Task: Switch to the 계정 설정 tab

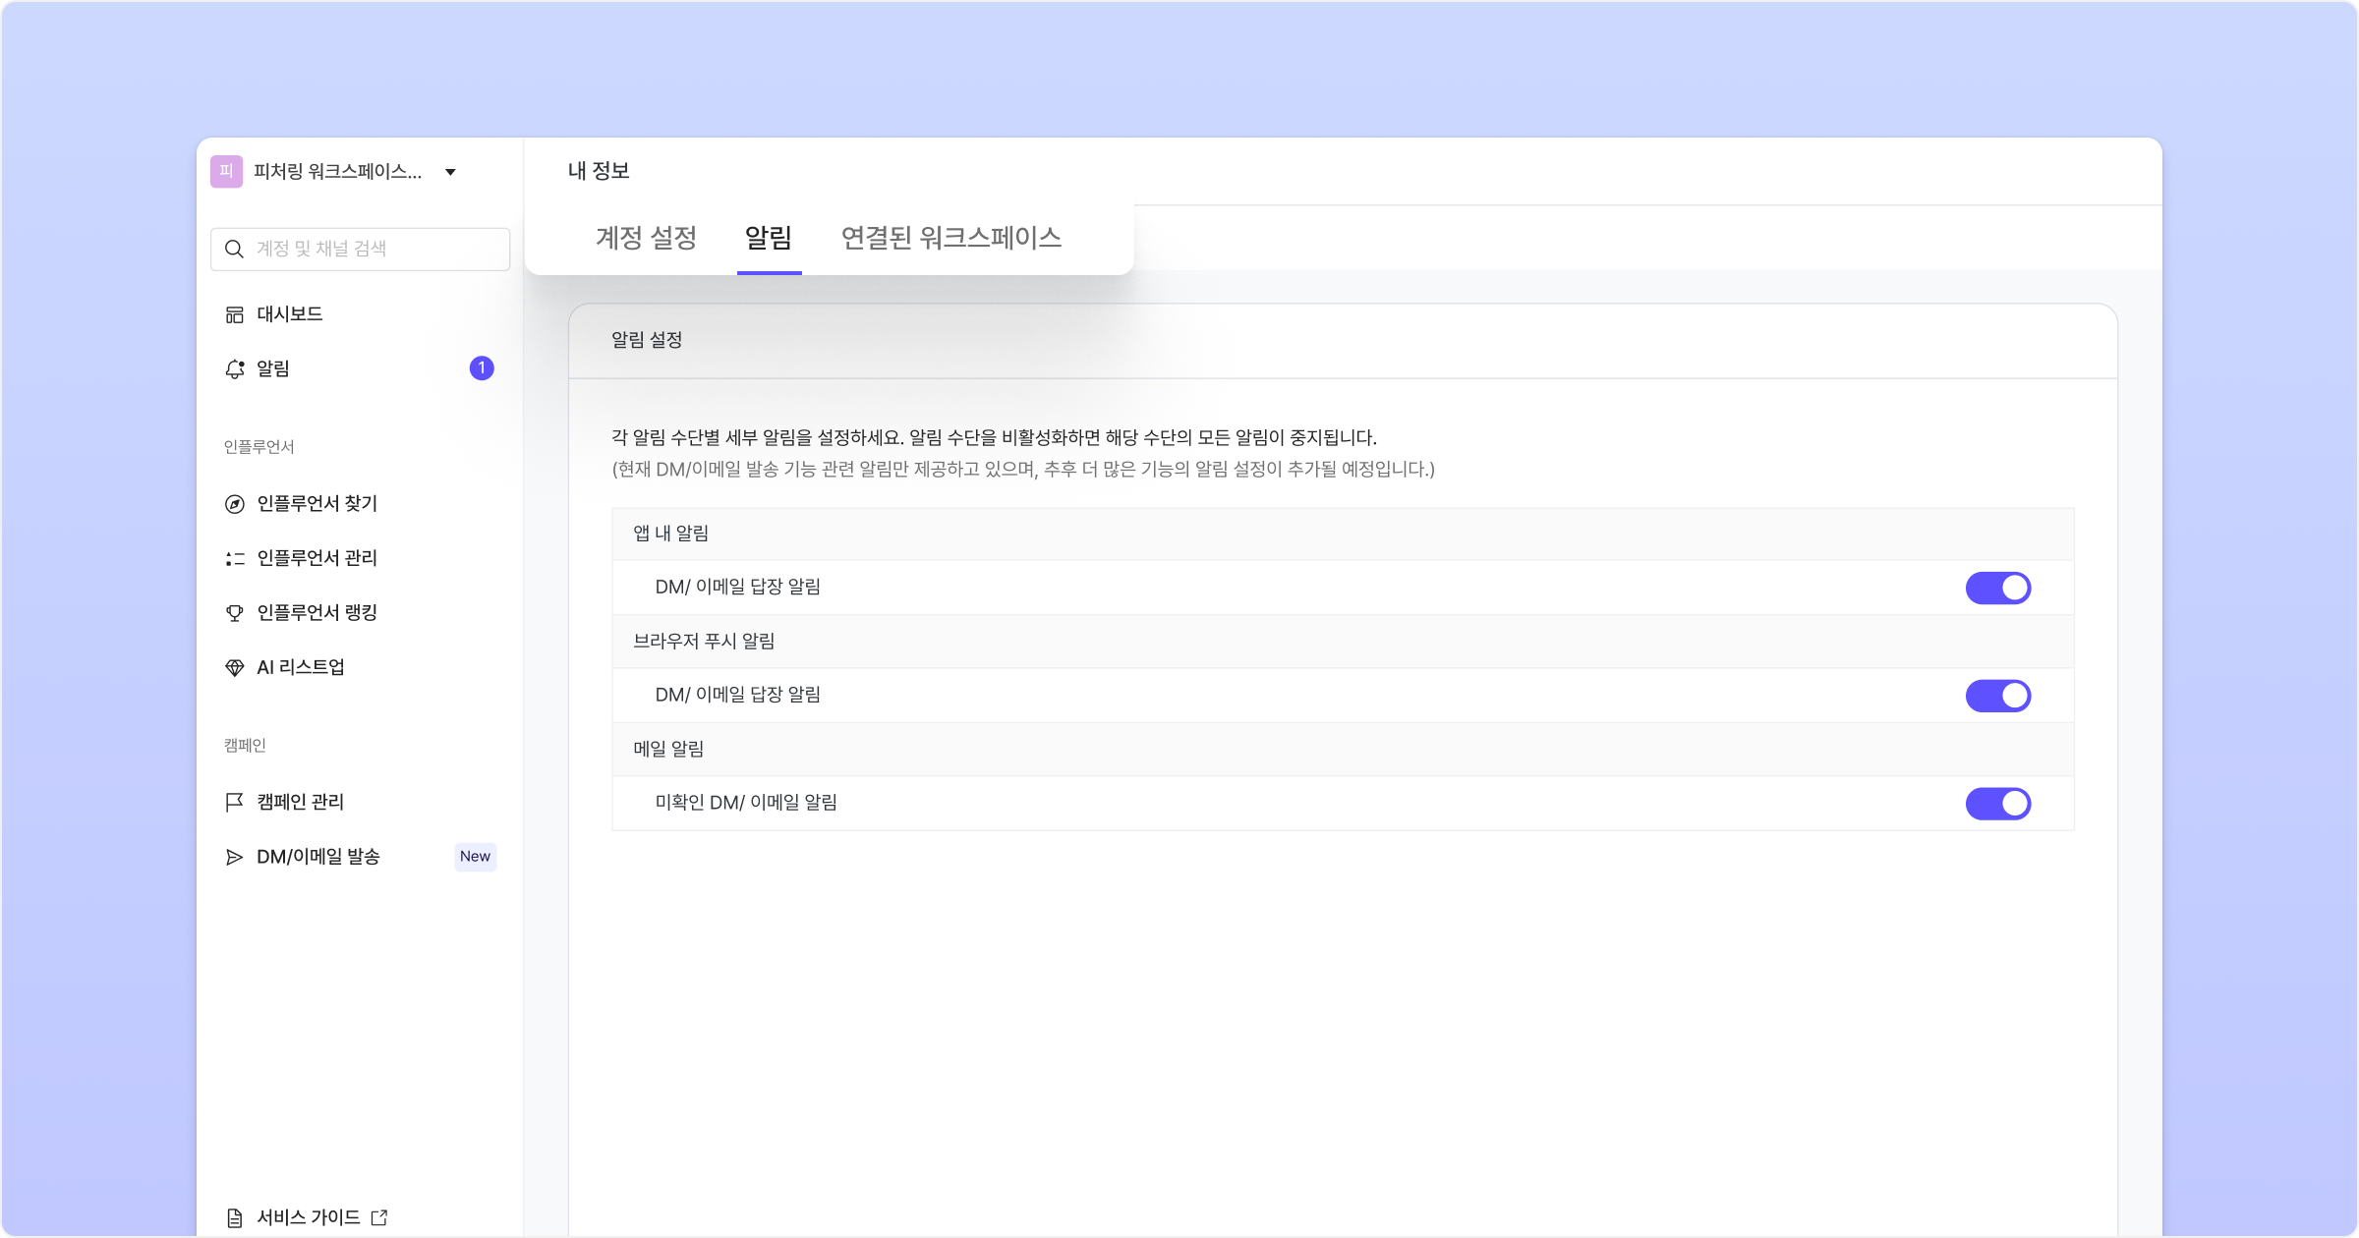Action: coord(646,238)
